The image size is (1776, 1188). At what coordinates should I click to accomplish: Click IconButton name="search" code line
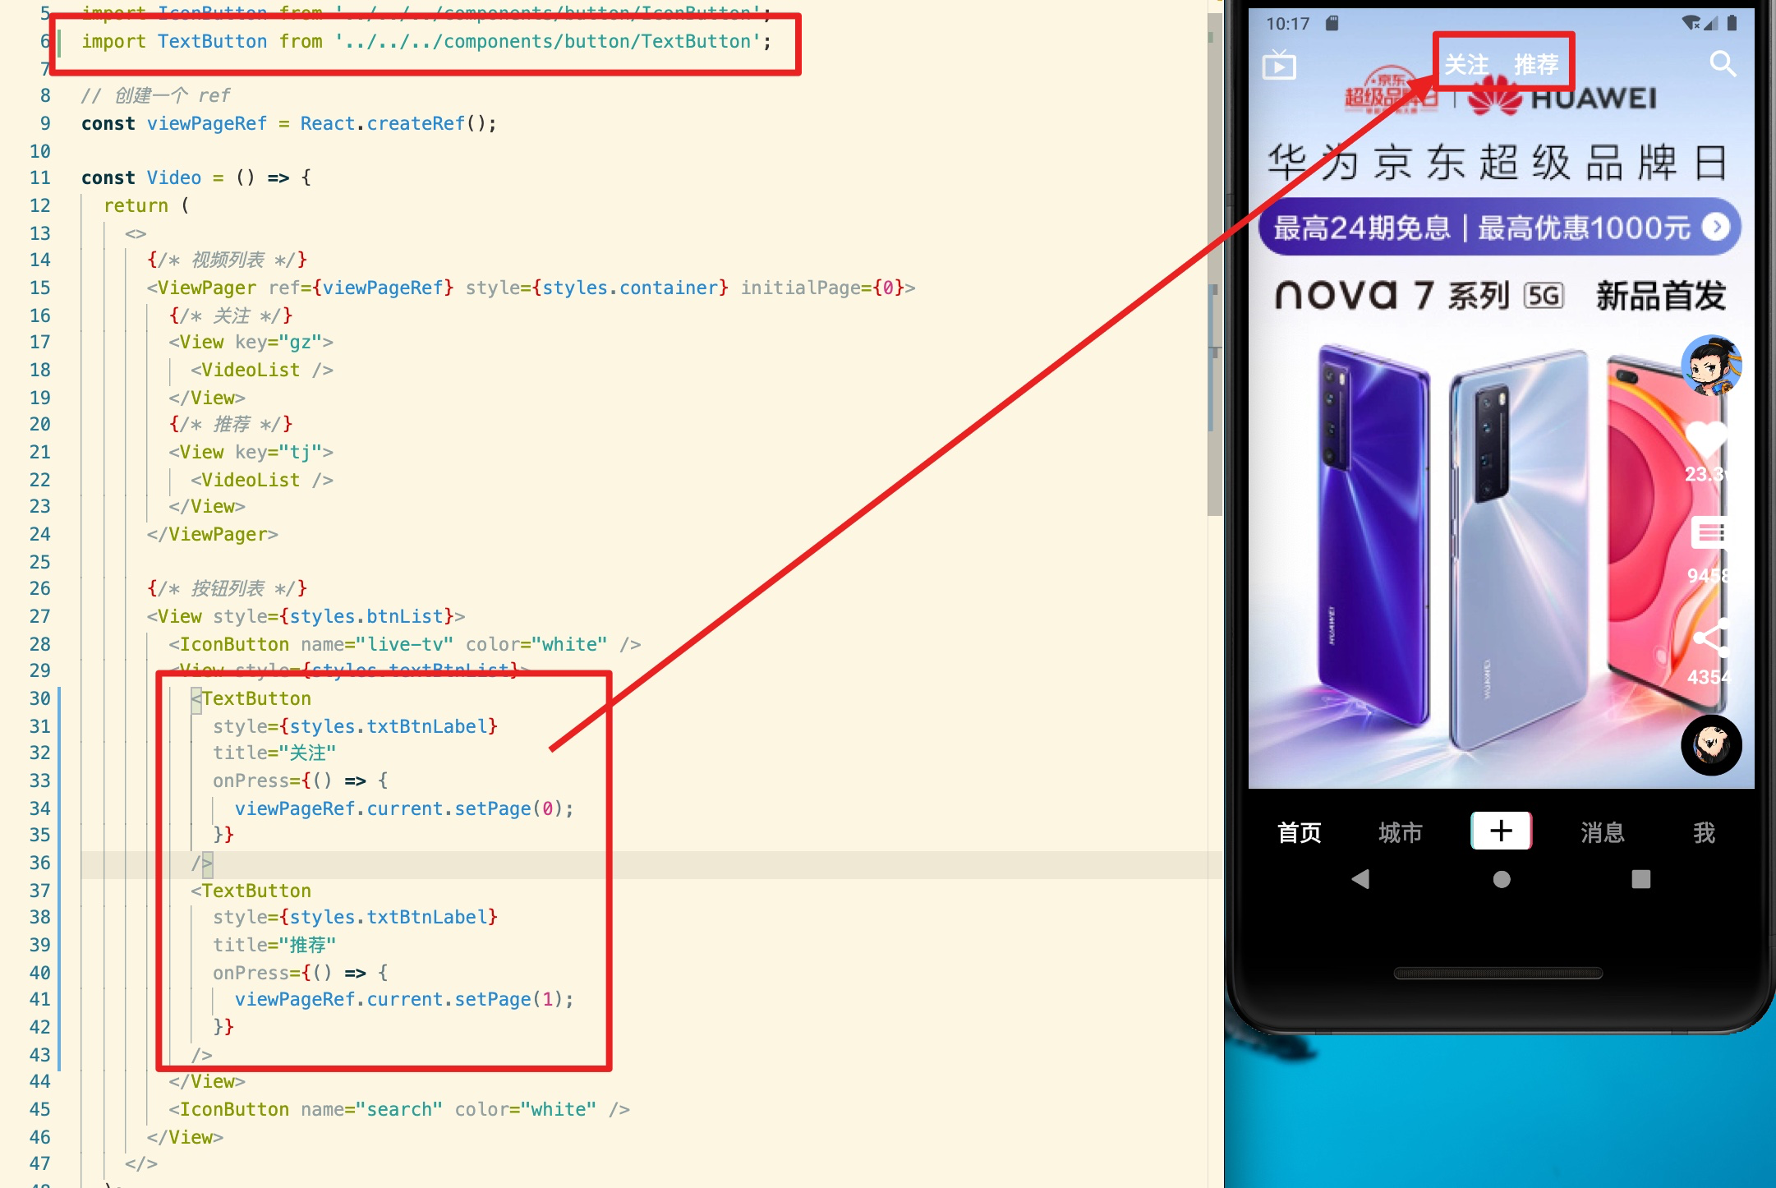coord(399,1109)
